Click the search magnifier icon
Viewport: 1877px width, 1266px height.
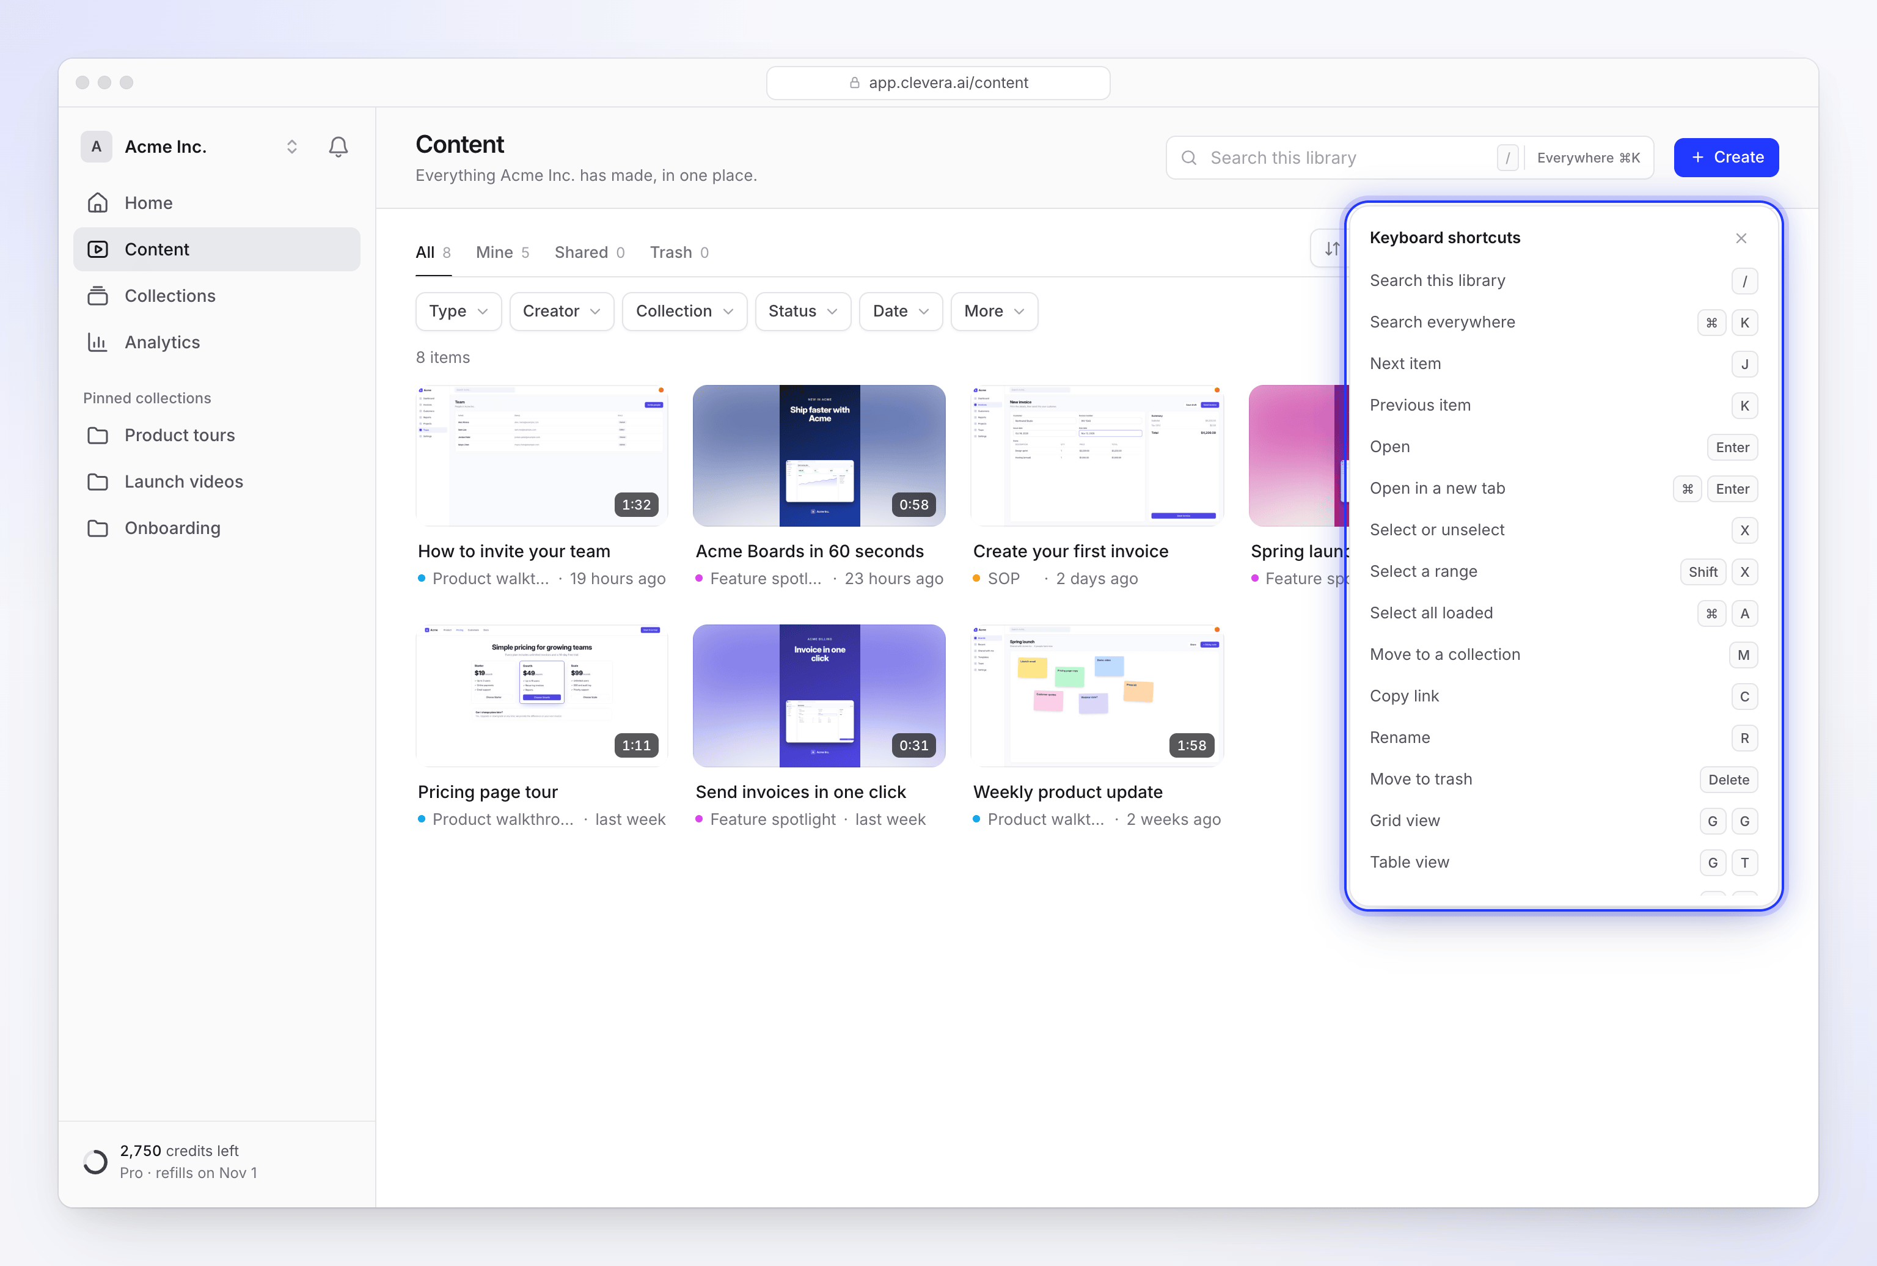(1188, 158)
